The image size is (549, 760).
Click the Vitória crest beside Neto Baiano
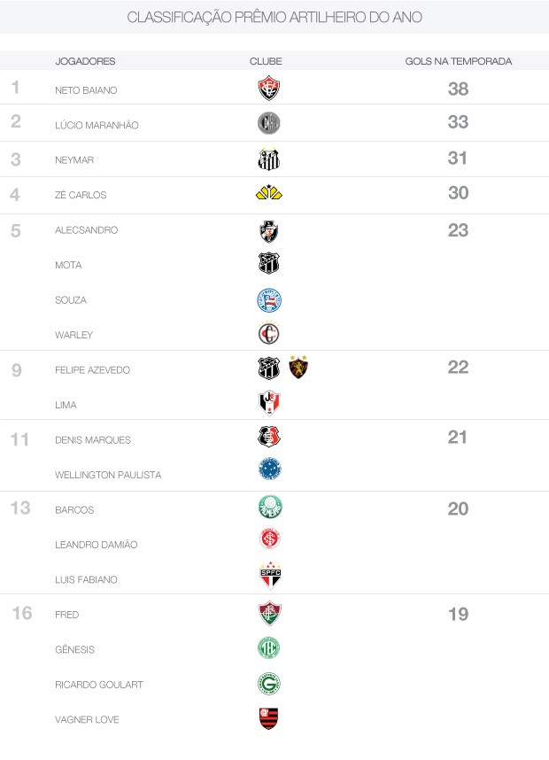pos(268,89)
